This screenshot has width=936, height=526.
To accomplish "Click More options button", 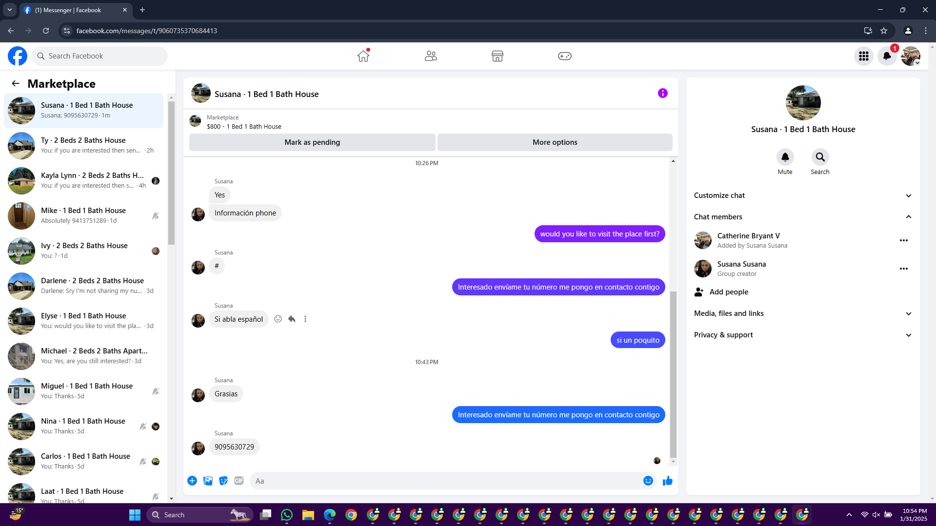I will pos(555,142).
